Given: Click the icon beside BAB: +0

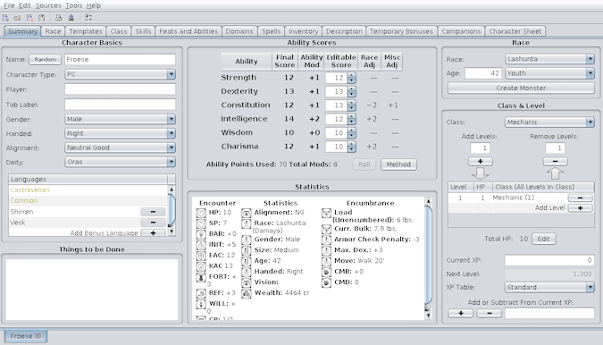Looking at the screenshot, I should 201,234.
